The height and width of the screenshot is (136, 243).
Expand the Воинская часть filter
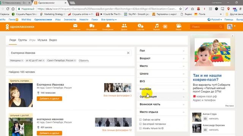[162, 104]
